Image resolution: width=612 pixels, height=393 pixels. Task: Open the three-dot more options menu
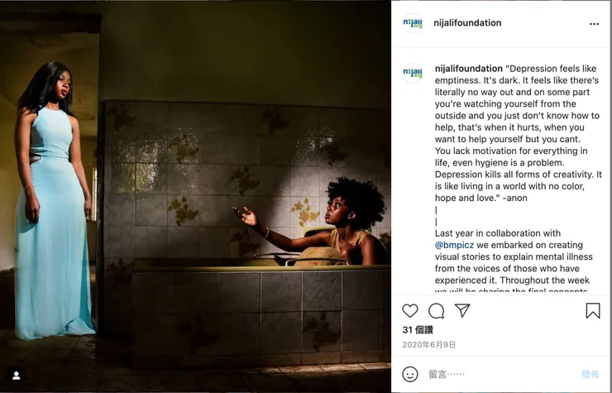coord(594,24)
